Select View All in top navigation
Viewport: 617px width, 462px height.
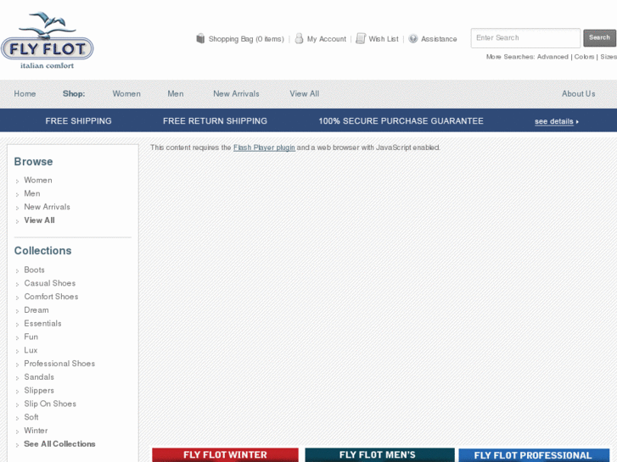pos(305,93)
